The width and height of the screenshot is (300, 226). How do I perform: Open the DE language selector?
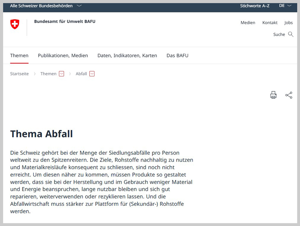[x=285, y=6]
